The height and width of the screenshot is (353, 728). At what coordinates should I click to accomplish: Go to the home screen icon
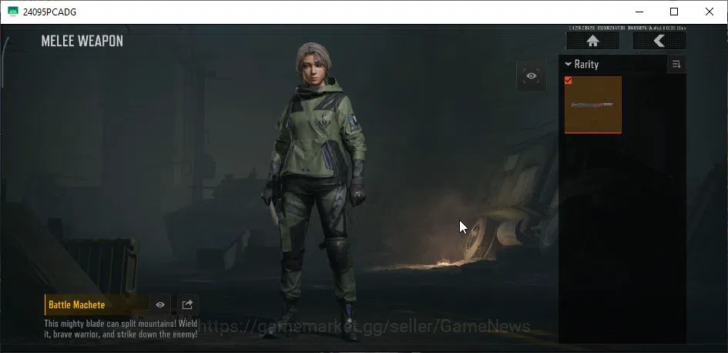click(x=592, y=41)
